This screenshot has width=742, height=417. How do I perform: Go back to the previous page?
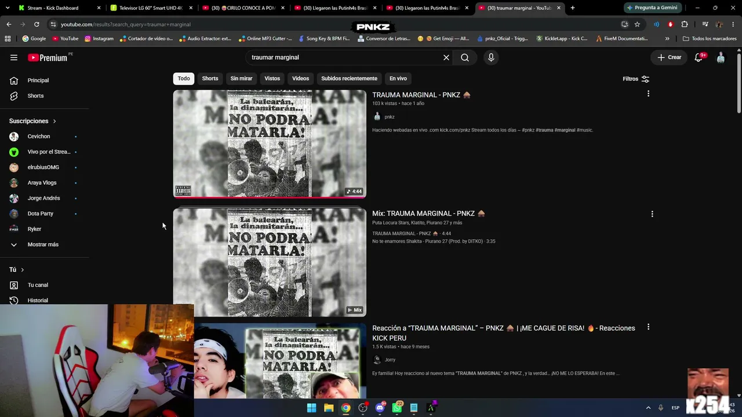[x=9, y=24]
